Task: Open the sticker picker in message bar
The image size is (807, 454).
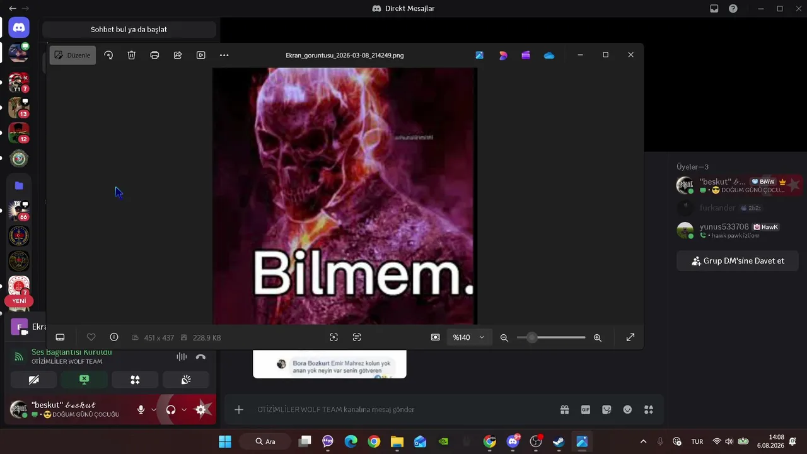Action: (x=607, y=410)
